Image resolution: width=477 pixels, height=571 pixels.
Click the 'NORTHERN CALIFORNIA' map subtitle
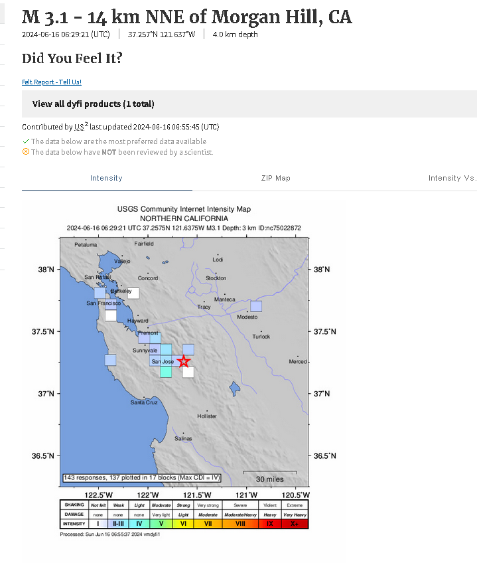pyautogui.click(x=184, y=218)
